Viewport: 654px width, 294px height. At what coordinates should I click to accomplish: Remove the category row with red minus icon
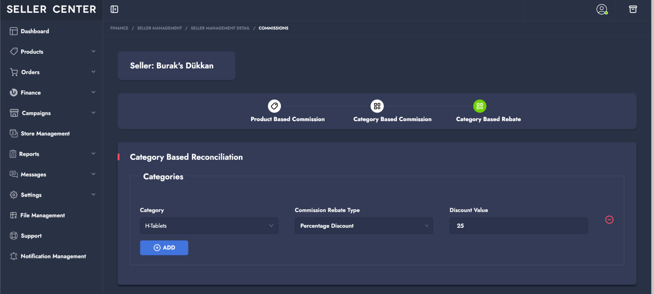609,220
